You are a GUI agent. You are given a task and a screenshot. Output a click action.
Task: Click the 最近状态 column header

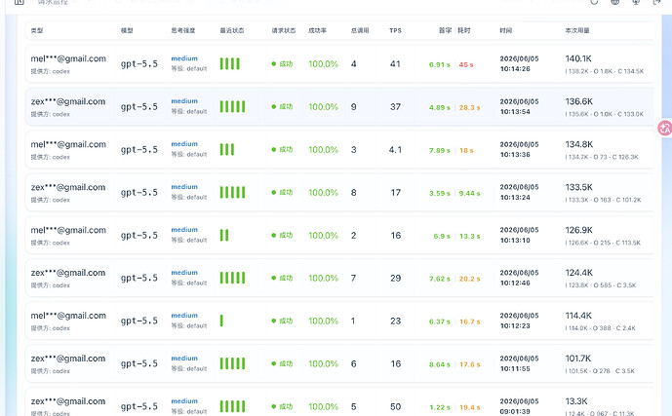[232, 31]
